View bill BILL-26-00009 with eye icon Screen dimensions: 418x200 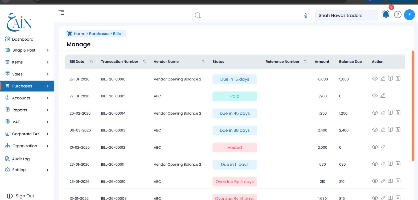(x=375, y=198)
